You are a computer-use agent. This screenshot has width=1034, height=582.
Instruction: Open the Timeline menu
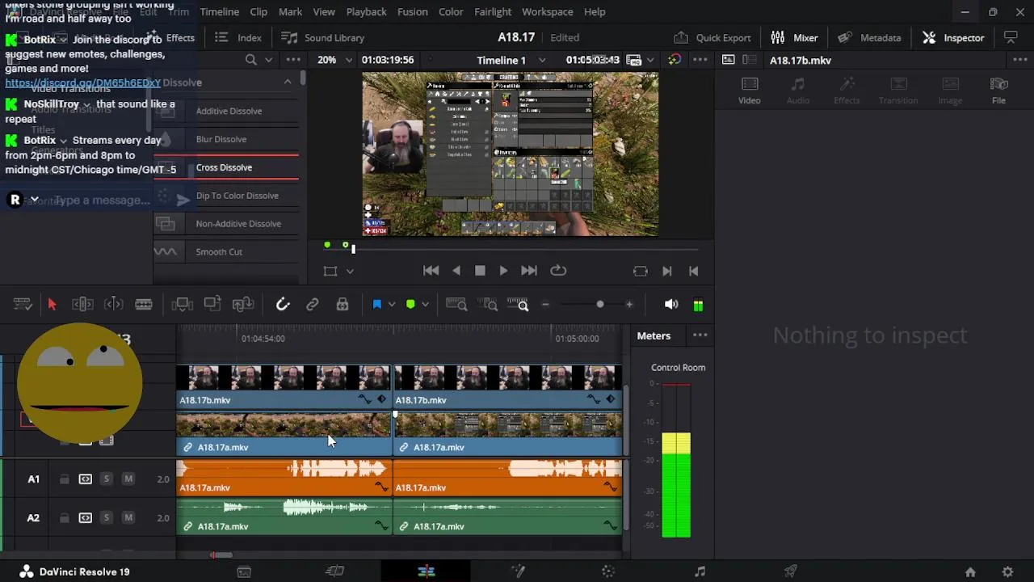[219, 12]
